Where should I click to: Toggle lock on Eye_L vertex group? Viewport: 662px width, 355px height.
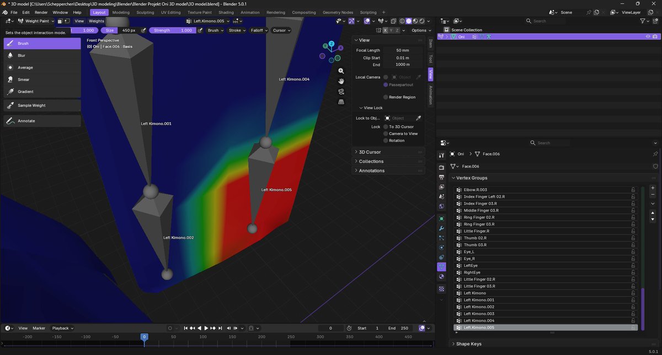point(633,252)
